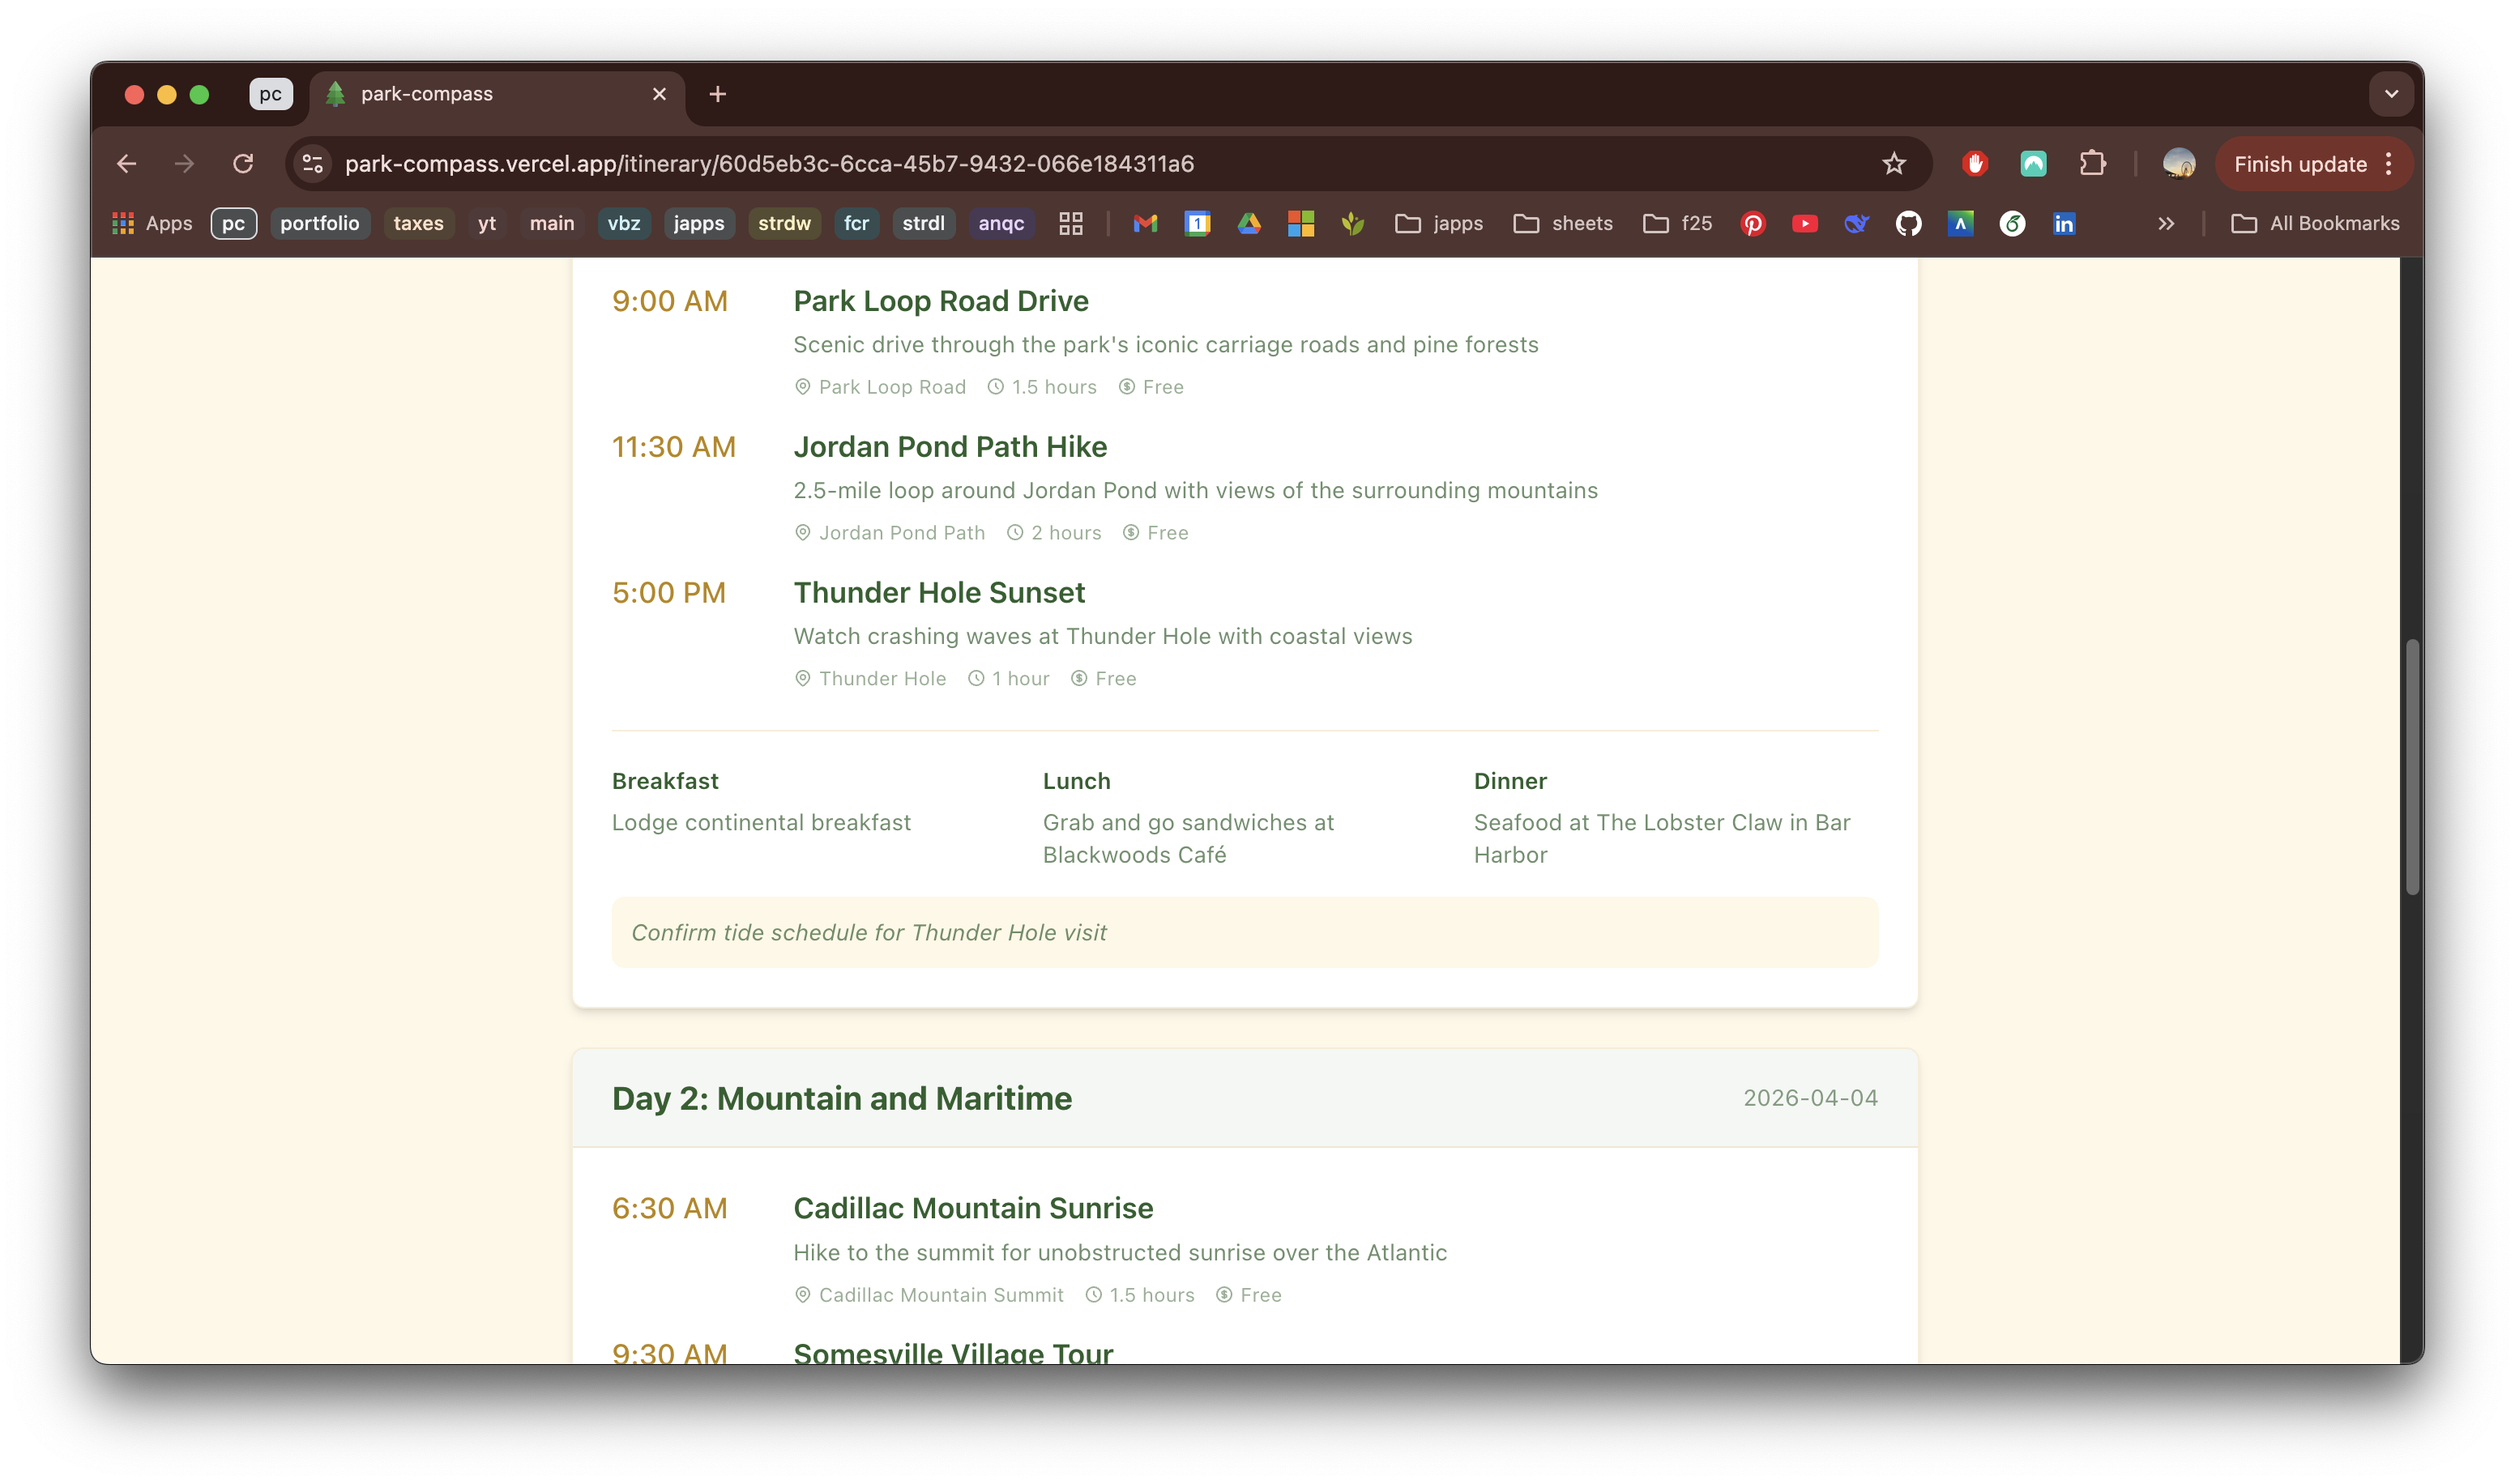This screenshot has width=2515, height=1484.
Task: Open the Chrome profile avatar
Action: [2179, 164]
